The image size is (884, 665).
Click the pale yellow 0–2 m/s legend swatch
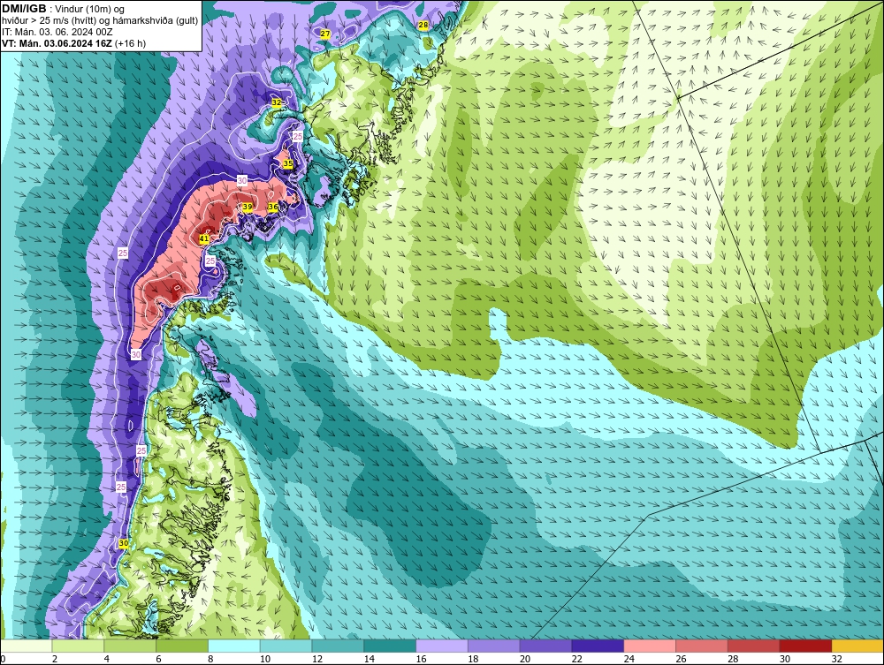click(27, 646)
